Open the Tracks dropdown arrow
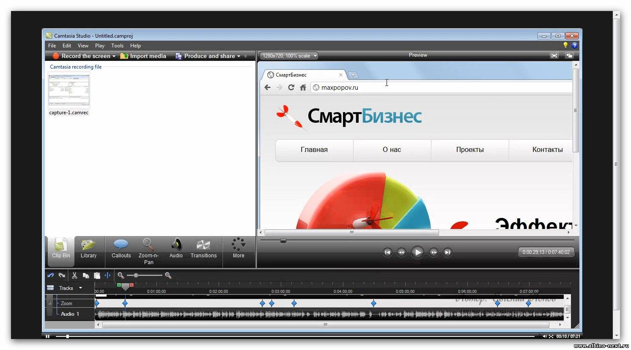631x350 pixels. click(x=80, y=288)
